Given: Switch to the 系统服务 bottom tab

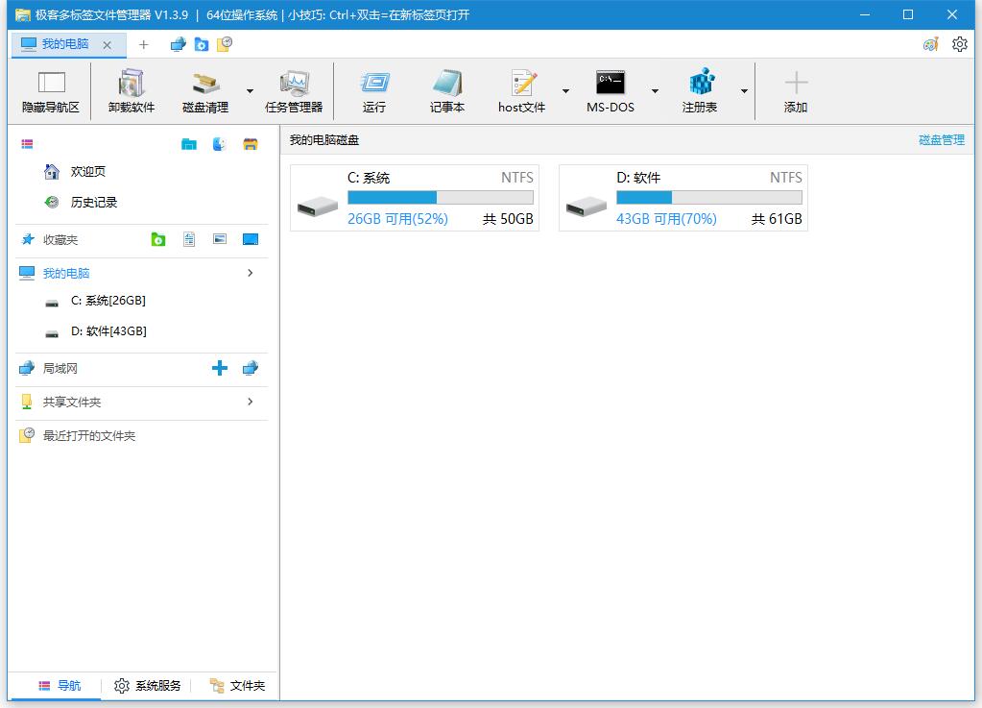Looking at the screenshot, I should 148,685.
